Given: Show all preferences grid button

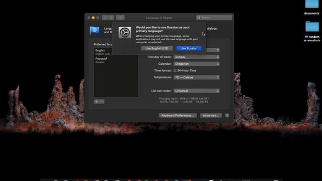Looking at the screenshot, I should [120, 18].
